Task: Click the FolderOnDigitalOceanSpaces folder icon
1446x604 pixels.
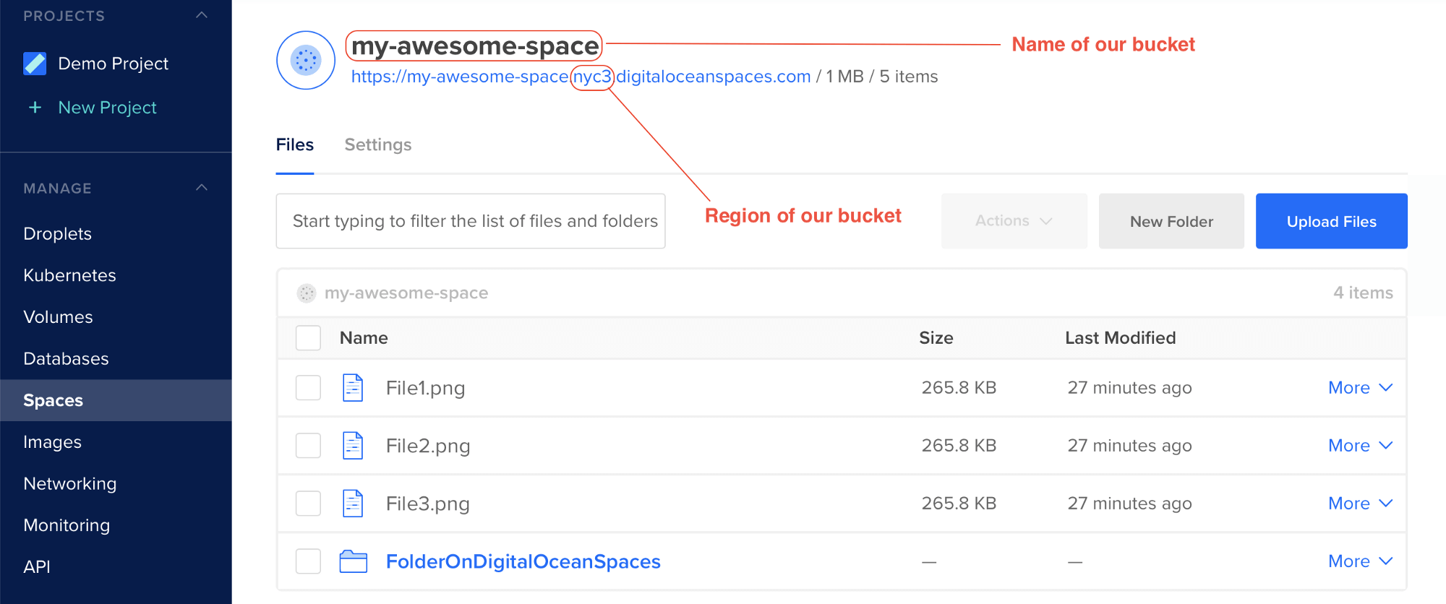Action: click(354, 561)
